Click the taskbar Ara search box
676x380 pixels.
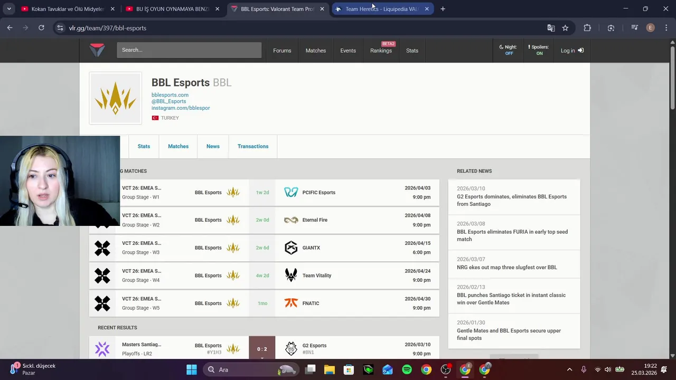click(252, 369)
